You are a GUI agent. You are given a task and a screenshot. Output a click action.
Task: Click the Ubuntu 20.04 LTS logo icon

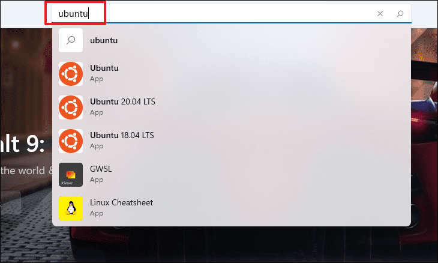point(71,107)
